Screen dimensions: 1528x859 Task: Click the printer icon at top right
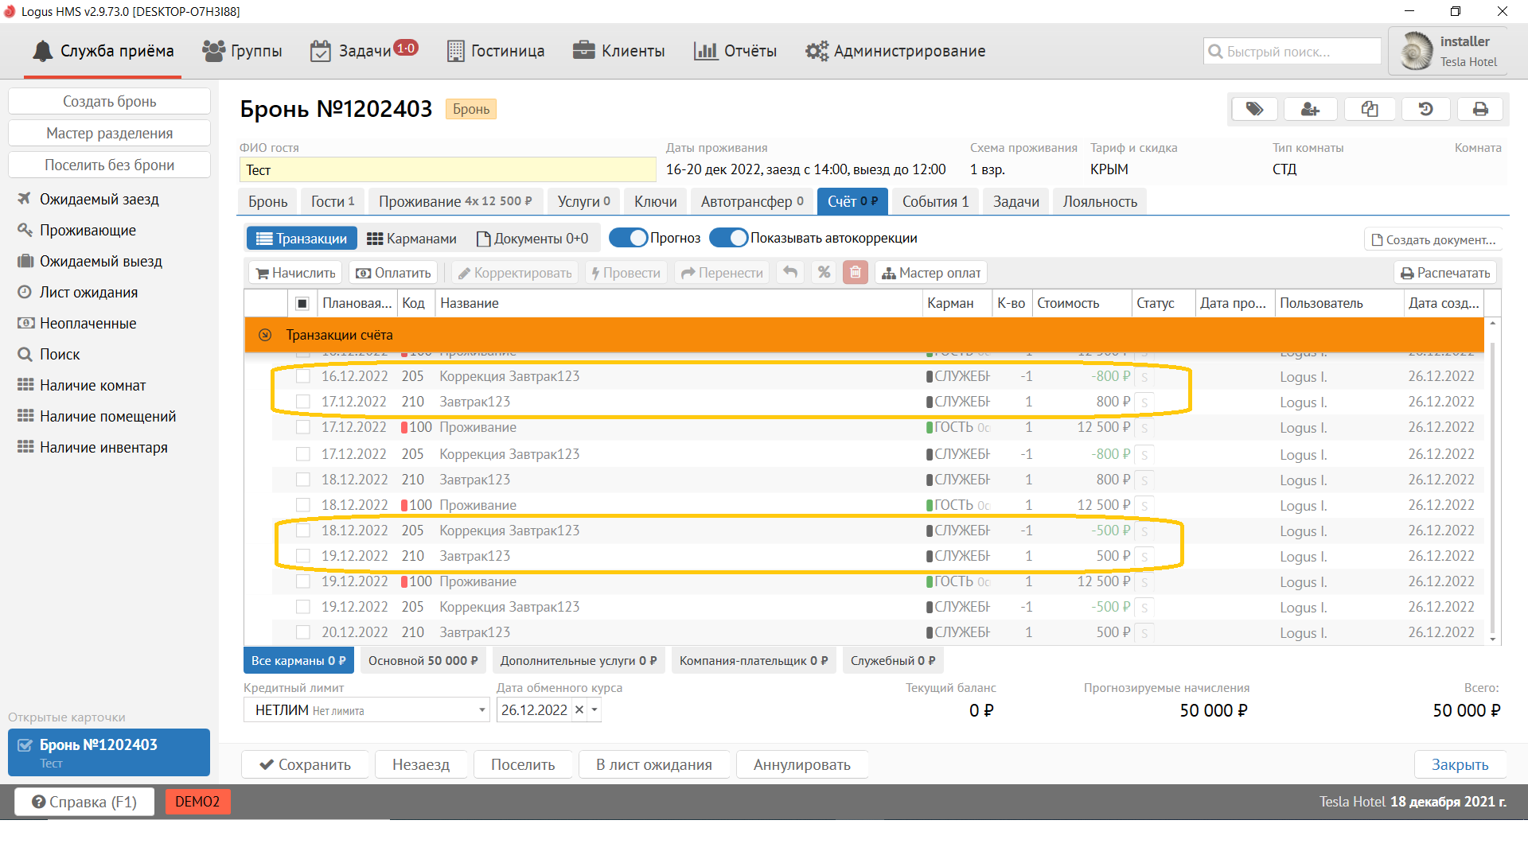(x=1480, y=109)
